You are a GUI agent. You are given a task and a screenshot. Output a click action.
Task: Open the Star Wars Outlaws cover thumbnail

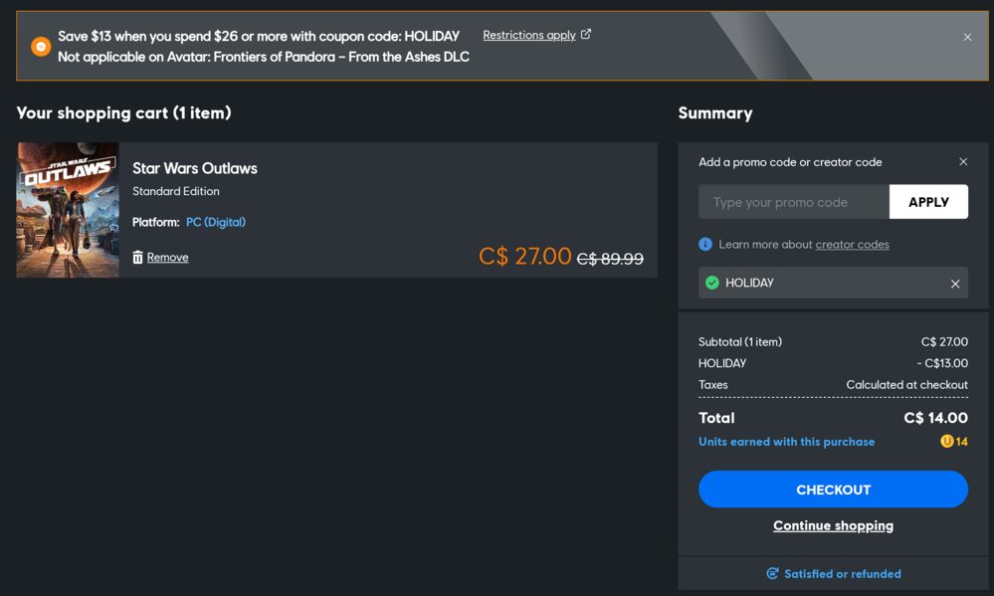(68, 210)
